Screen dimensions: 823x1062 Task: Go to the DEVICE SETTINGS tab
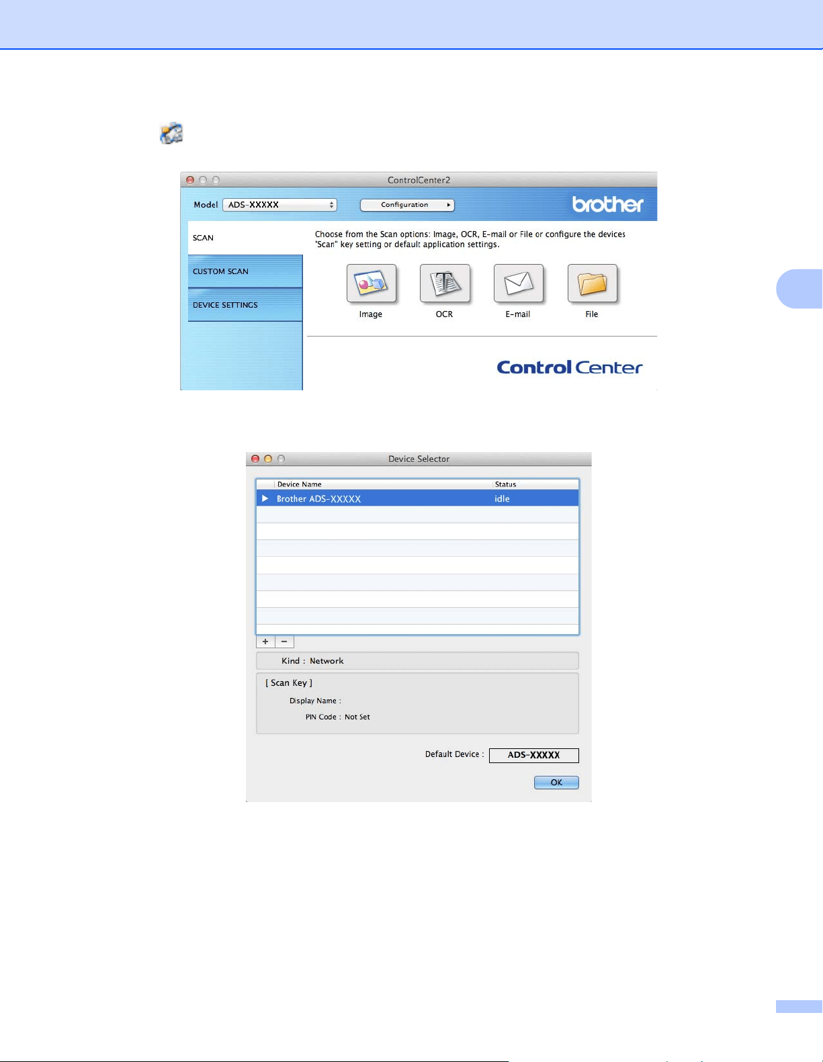pyautogui.click(x=245, y=305)
